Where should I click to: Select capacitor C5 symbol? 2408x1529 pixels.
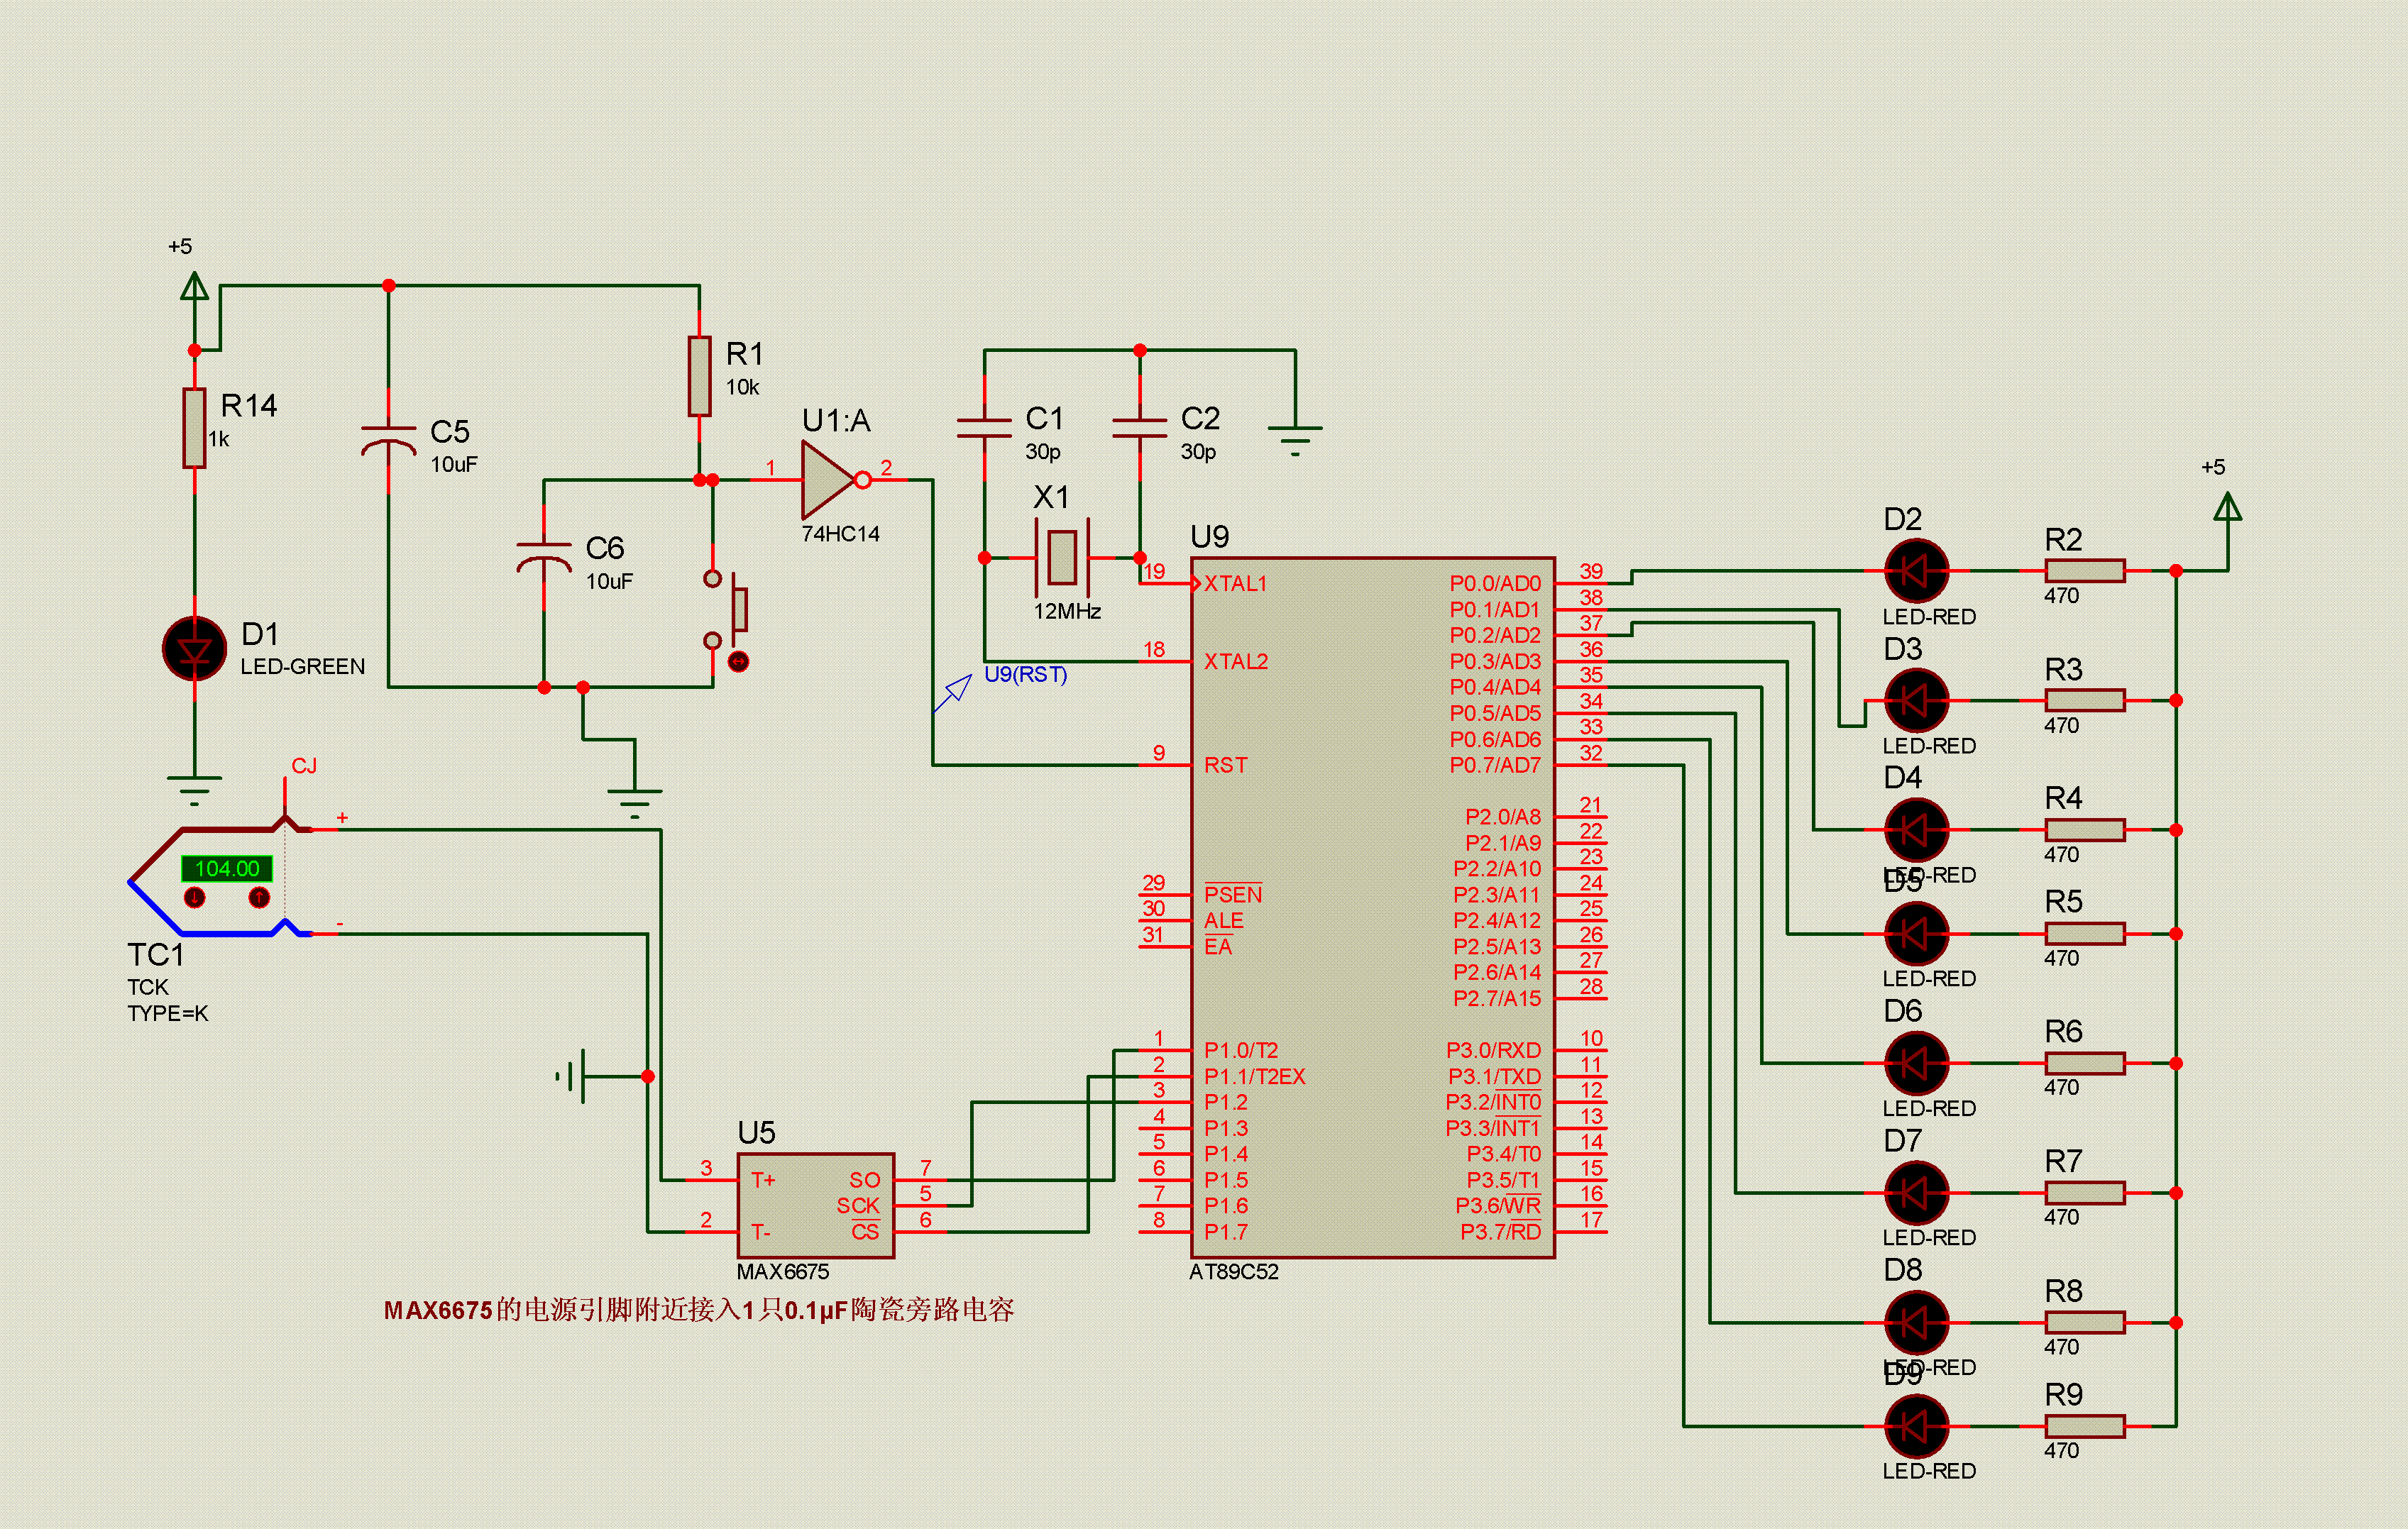coord(388,440)
